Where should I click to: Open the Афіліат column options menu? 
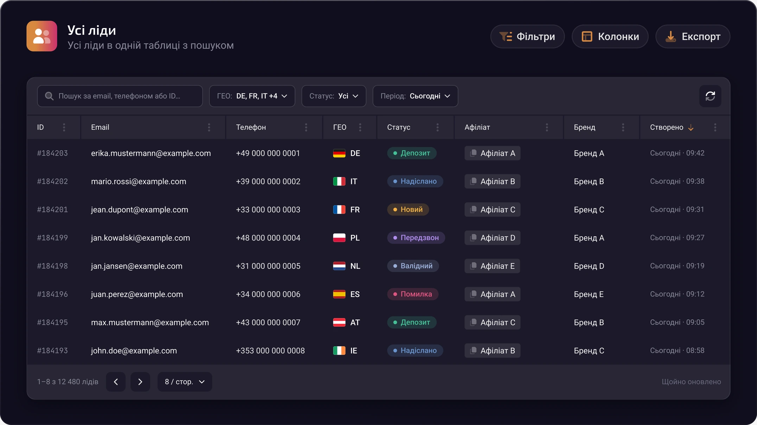click(547, 127)
